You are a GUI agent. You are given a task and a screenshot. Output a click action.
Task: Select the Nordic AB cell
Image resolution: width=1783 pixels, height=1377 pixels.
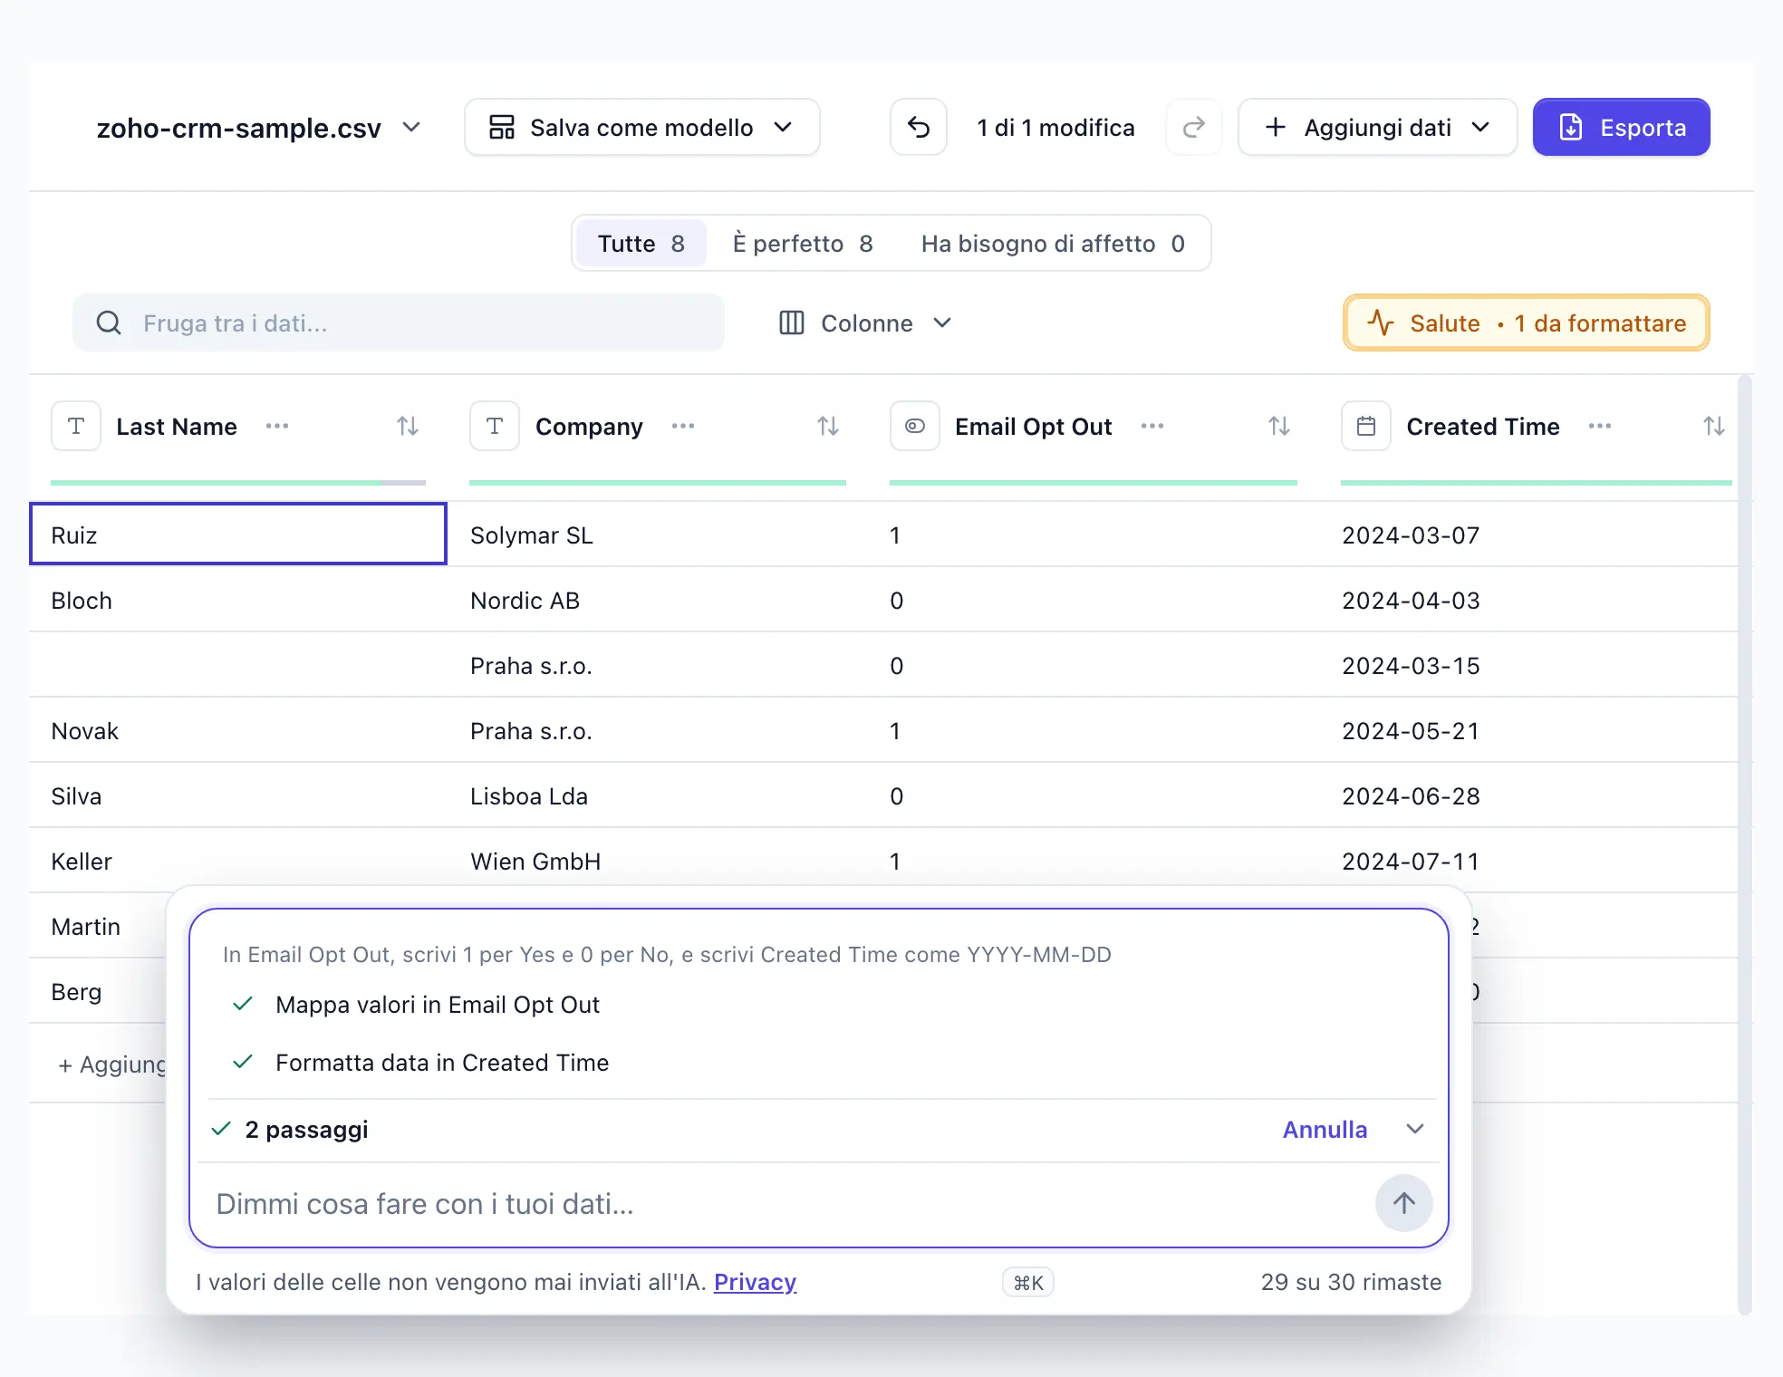(x=658, y=600)
